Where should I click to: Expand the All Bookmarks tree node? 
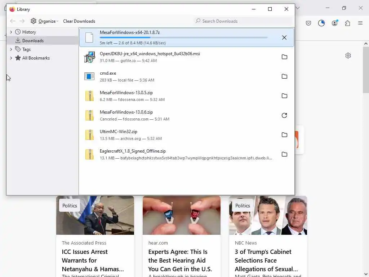(x=11, y=58)
